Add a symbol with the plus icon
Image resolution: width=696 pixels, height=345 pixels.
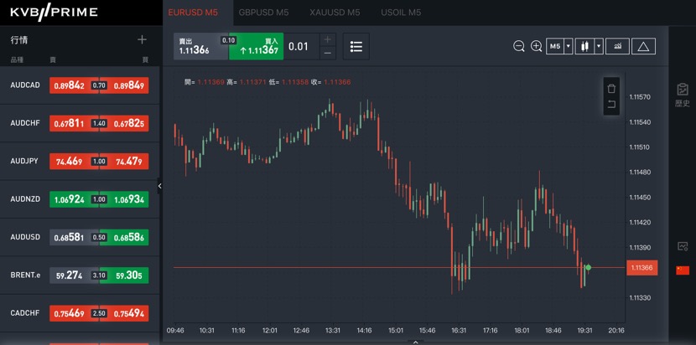[142, 39]
